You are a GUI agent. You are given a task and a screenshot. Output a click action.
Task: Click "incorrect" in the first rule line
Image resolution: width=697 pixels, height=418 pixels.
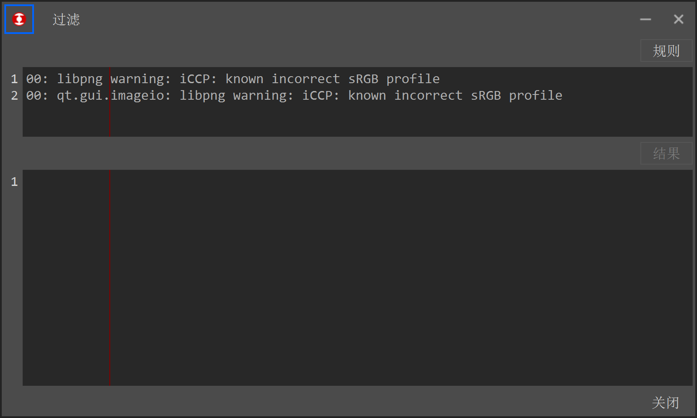[x=305, y=79]
